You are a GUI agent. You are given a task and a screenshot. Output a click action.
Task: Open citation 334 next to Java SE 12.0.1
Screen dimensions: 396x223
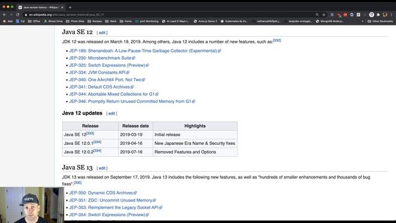tap(97, 142)
